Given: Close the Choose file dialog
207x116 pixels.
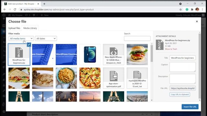Looking at the screenshot, I should point(197,22).
